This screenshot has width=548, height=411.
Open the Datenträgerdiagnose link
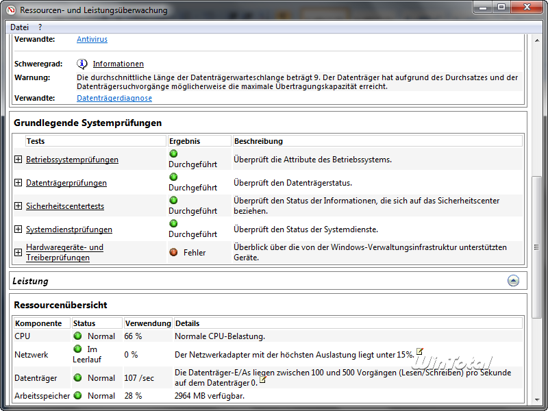click(114, 98)
